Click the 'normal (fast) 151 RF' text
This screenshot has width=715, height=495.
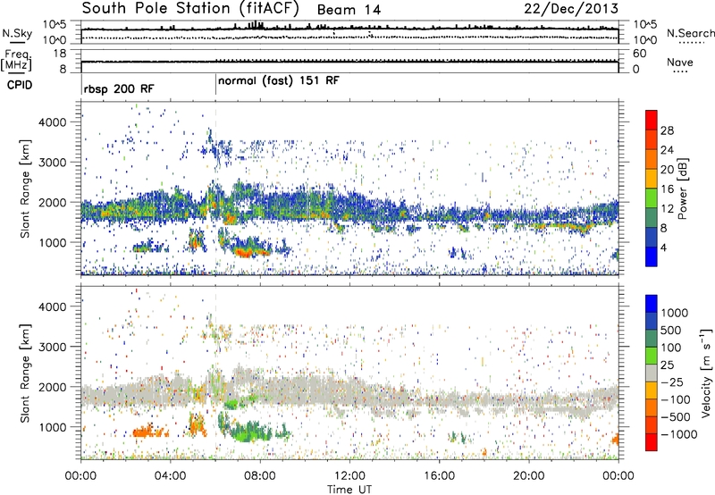[x=279, y=81]
